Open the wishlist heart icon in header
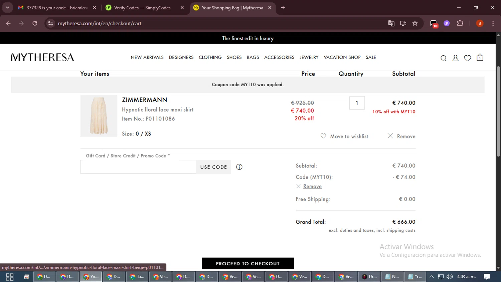The height and width of the screenshot is (282, 501). click(468, 58)
